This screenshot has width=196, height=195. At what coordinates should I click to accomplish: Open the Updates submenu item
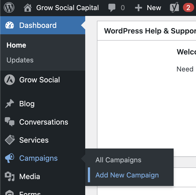[x=20, y=60]
